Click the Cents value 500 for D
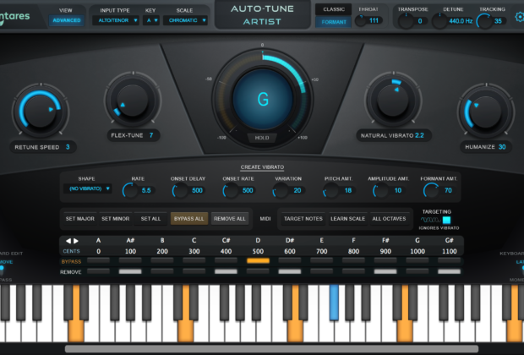The height and width of the screenshot is (355, 524). coord(258,251)
